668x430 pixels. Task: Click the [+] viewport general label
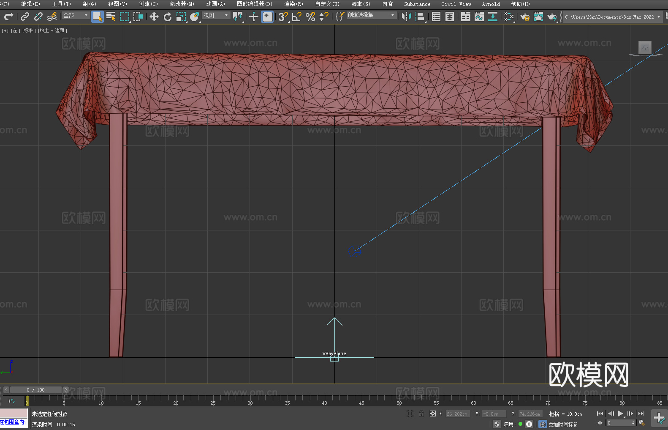5,30
